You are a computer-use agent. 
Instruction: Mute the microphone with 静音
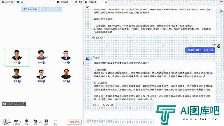click(x=6, y=122)
